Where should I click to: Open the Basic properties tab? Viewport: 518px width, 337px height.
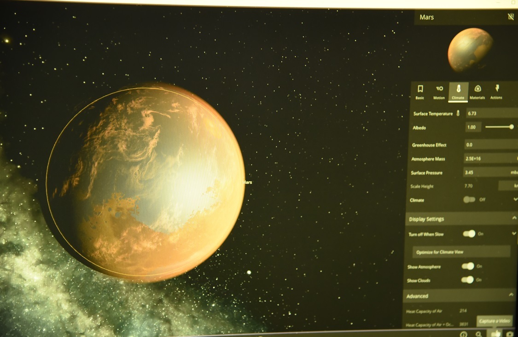[x=420, y=92]
